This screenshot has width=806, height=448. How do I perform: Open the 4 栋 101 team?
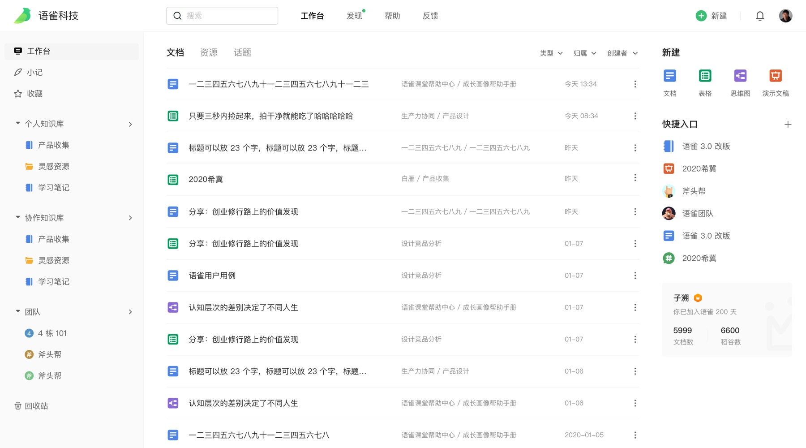pos(46,333)
